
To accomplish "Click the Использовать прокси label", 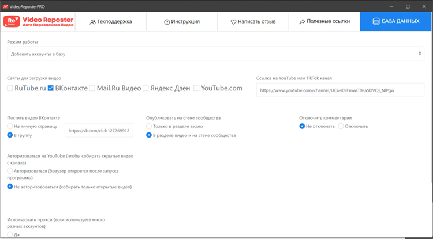I will [x=56, y=223].
